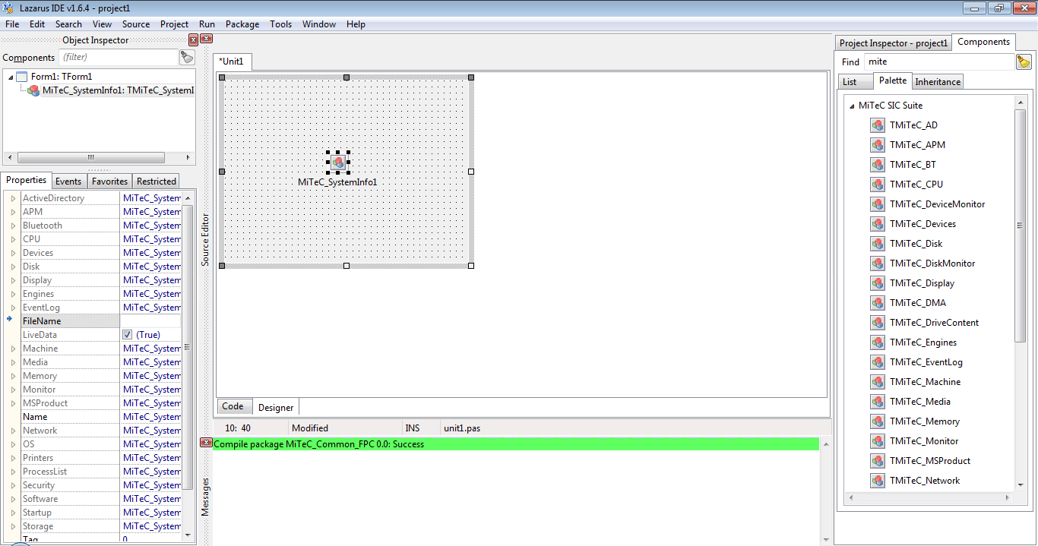Click the TMiTeC_Network component icon
The height and width of the screenshot is (546, 1038).
(878, 481)
